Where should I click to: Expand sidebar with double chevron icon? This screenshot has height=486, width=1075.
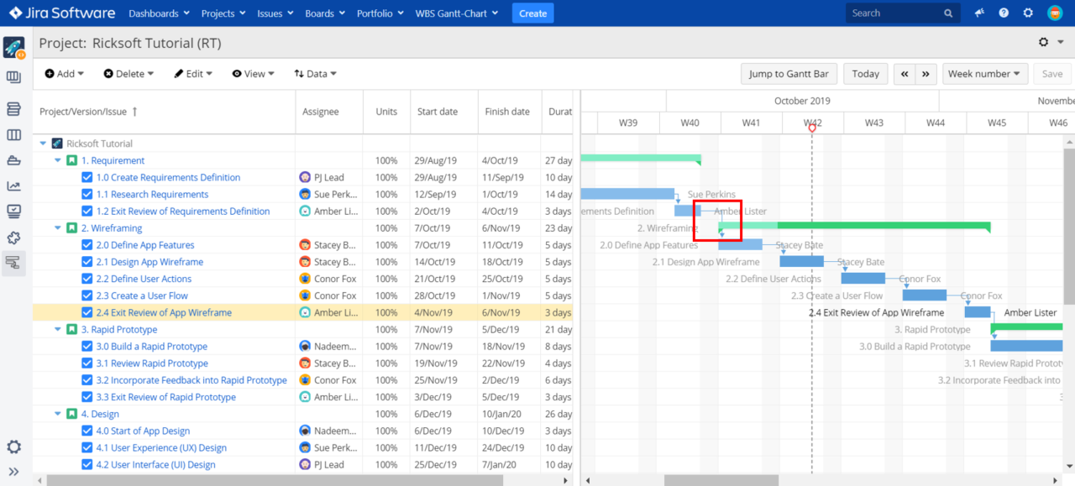[13, 472]
